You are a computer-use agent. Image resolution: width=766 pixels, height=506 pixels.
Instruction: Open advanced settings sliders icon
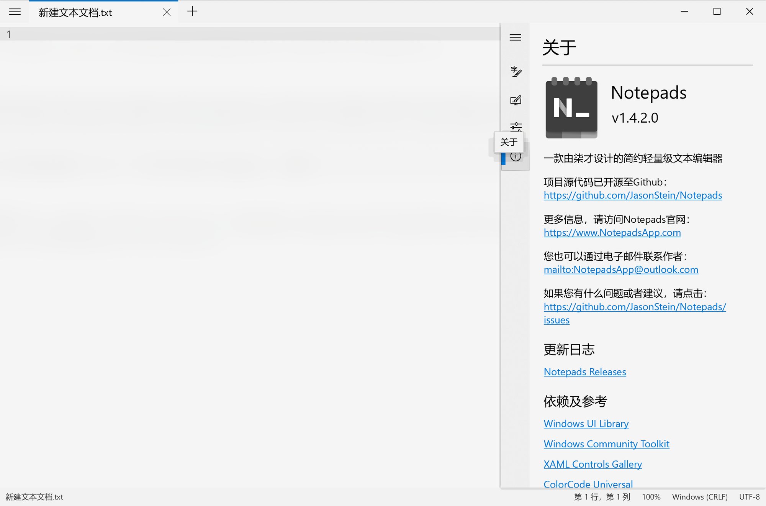pos(516,127)
